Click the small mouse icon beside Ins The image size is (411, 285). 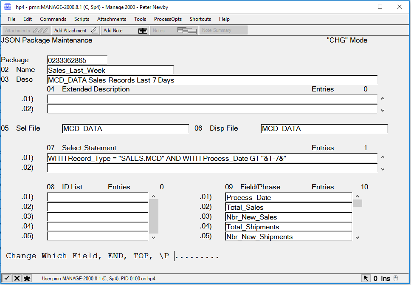[x=396, y=278]
